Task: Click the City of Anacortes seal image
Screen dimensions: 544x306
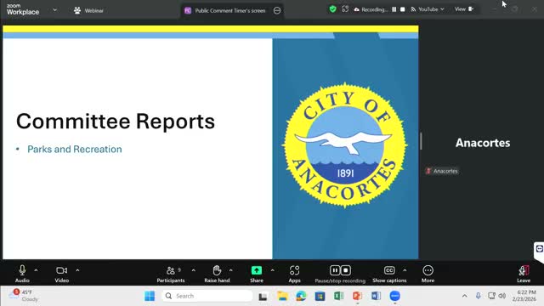Action: coord(345,145)
